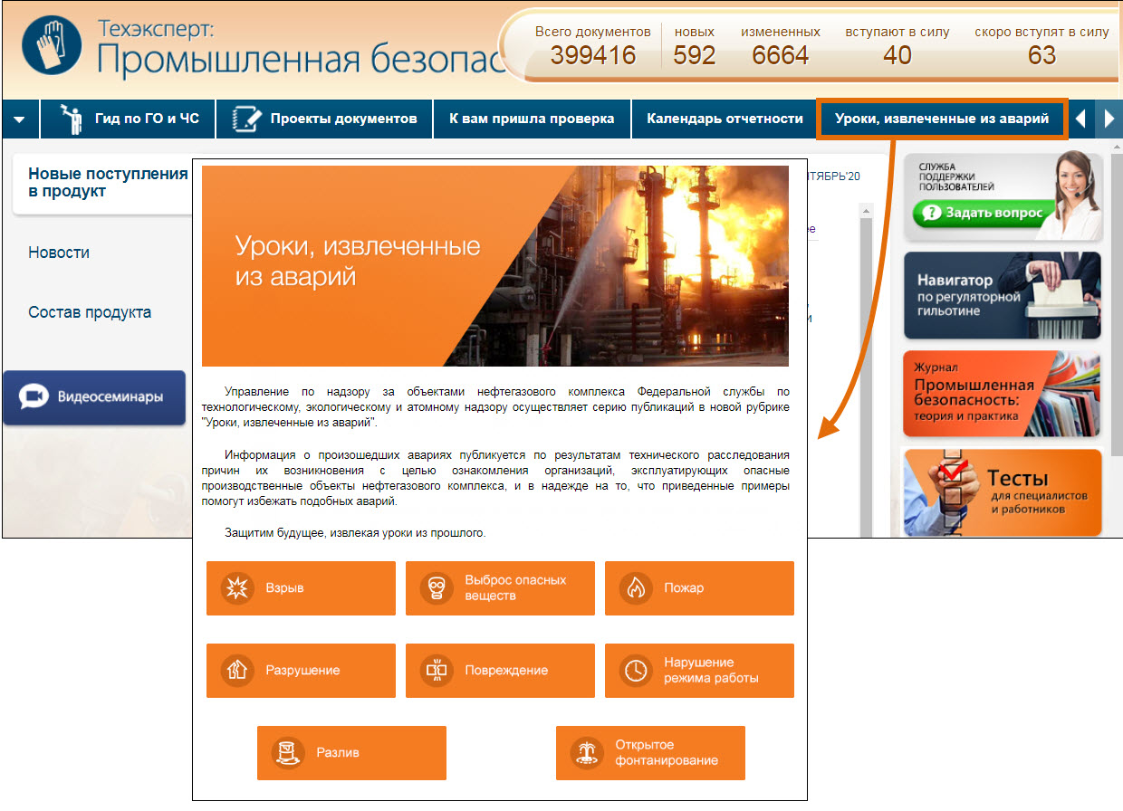1123x811 pixels.
Task: Click the Видеосеминары button
Action: 94,396
